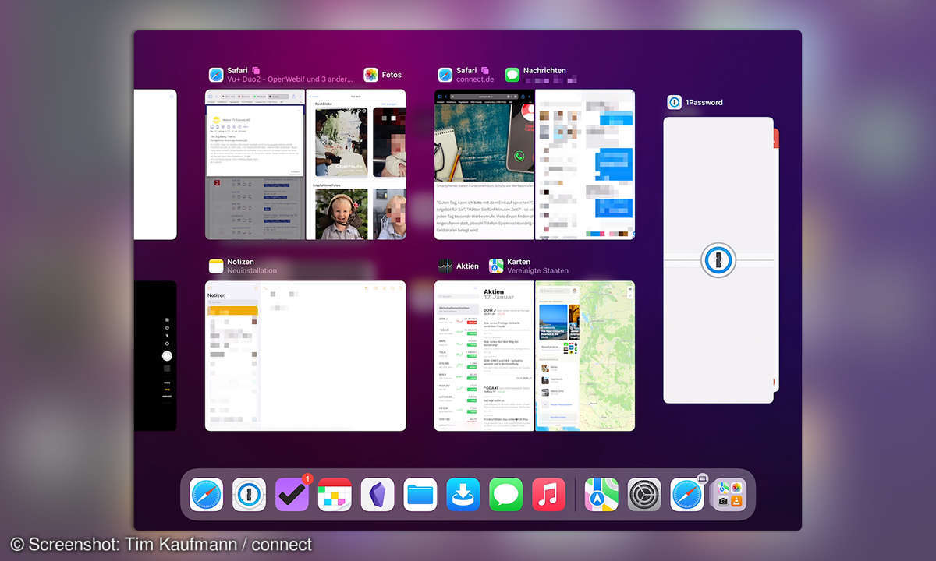Open the App Library folder in Dock
The height and width of the screenshot is (561, 936).
[730, 494]
